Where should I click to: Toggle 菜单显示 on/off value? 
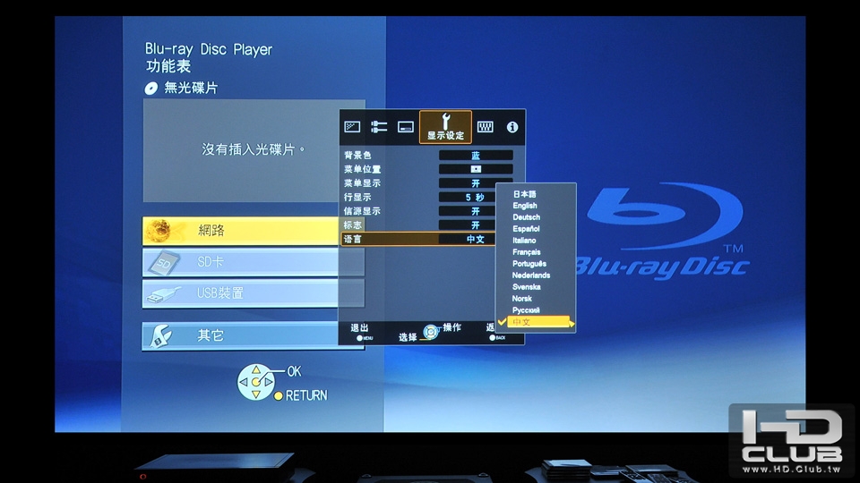pos(476,183)
